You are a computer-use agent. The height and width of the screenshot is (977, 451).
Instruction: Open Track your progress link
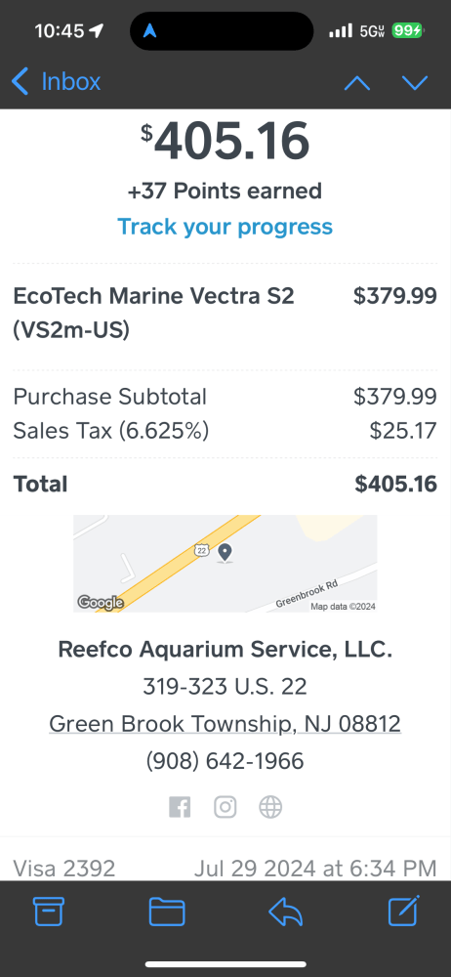(x=225, y=227)
